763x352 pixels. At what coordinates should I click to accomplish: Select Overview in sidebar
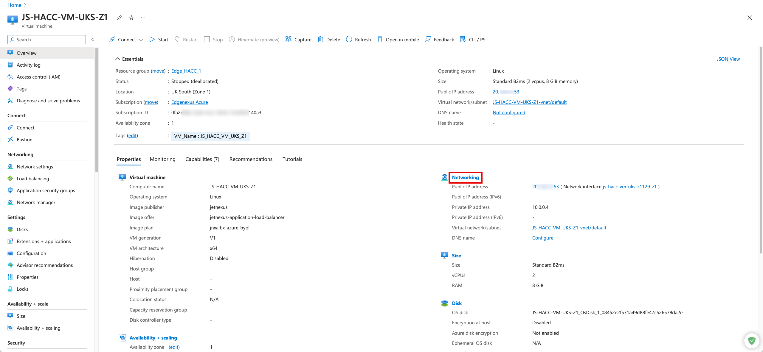47,53
